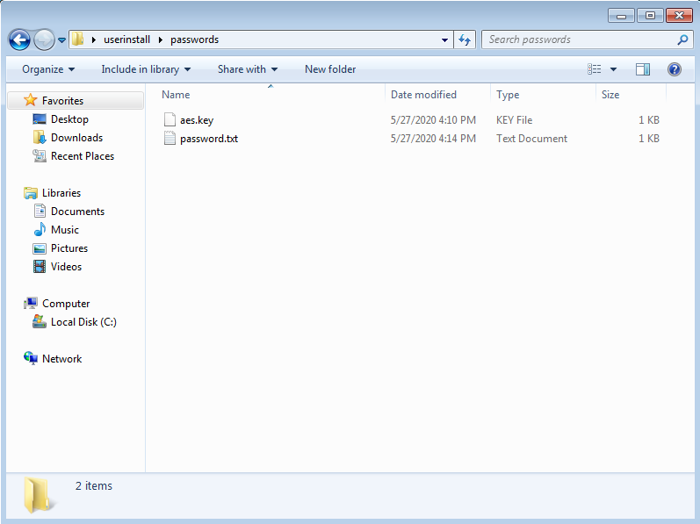Click the Change your view icon

click(595, 69)
